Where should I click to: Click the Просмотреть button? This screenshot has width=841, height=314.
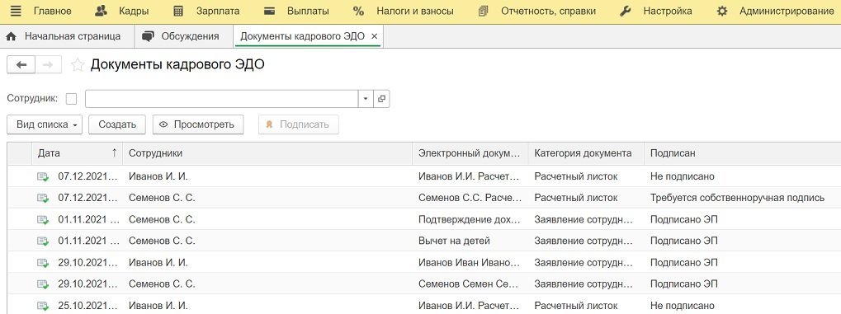198,124
